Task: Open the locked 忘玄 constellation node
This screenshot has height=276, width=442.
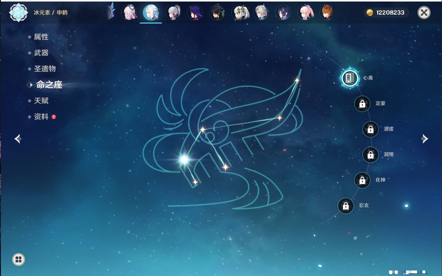Action: pyautogui.click(x=346, y=206)
